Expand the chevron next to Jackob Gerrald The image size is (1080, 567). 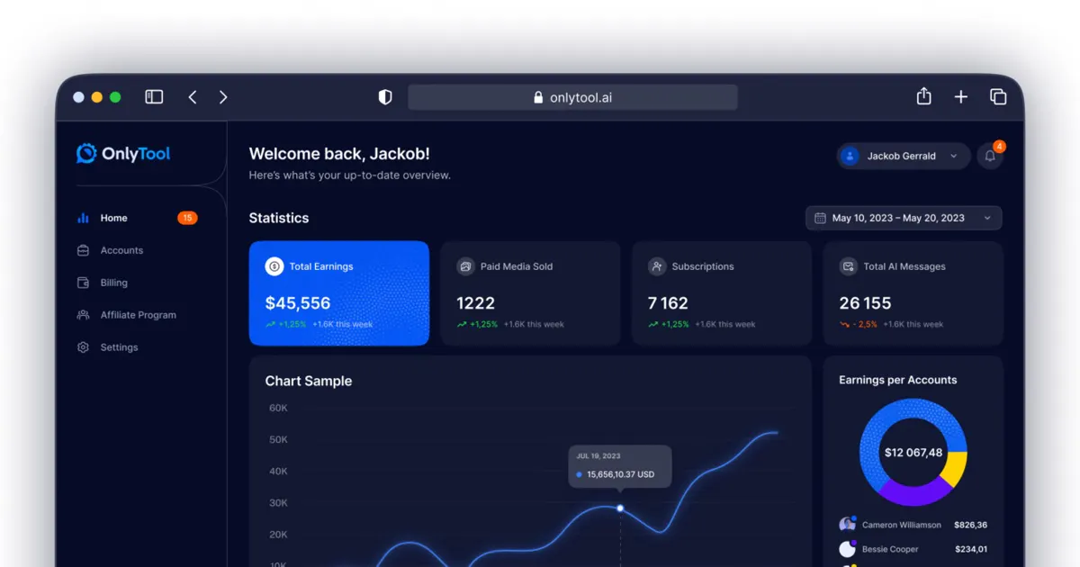pyautogui.click(x=953, y=156)
